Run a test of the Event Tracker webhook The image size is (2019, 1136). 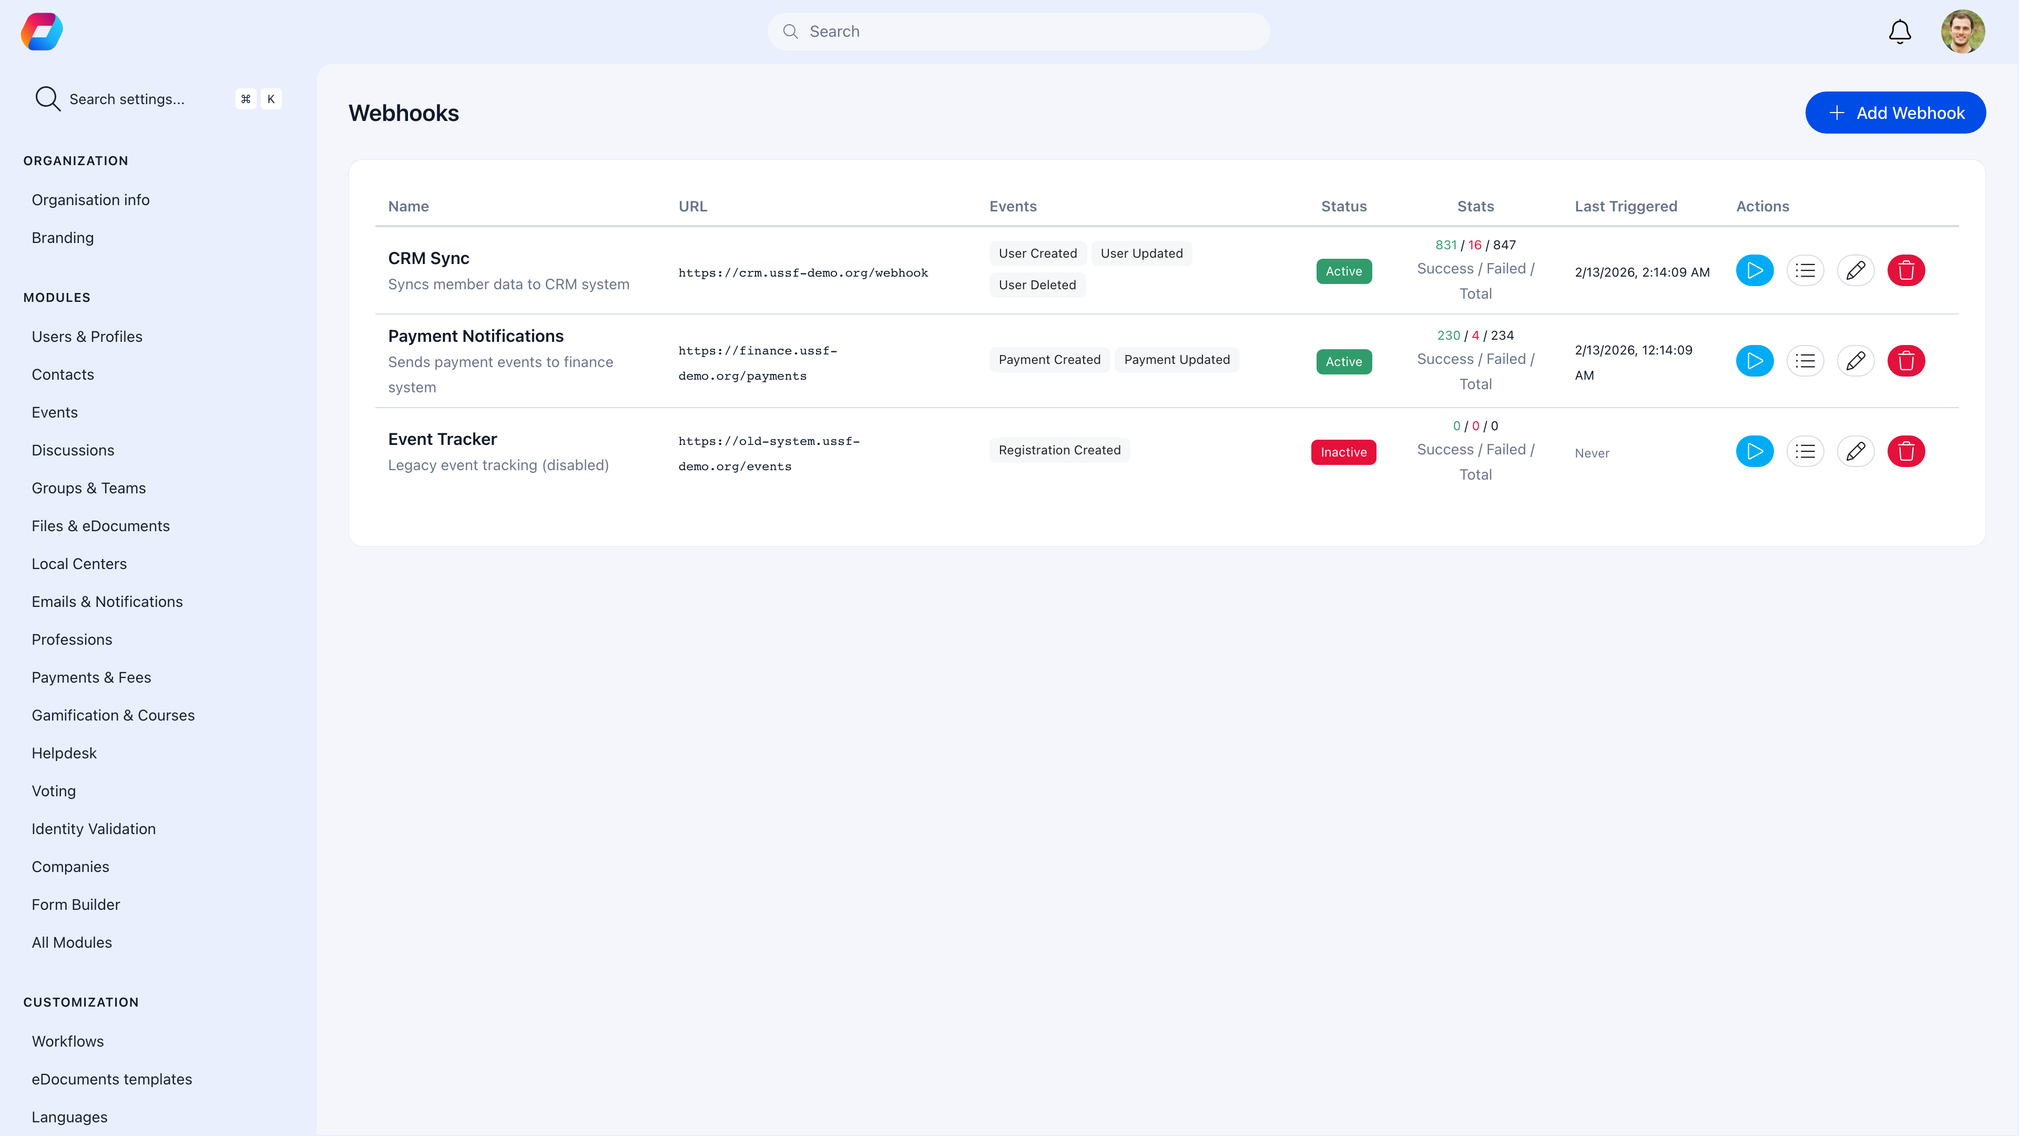pos(1755,452)
